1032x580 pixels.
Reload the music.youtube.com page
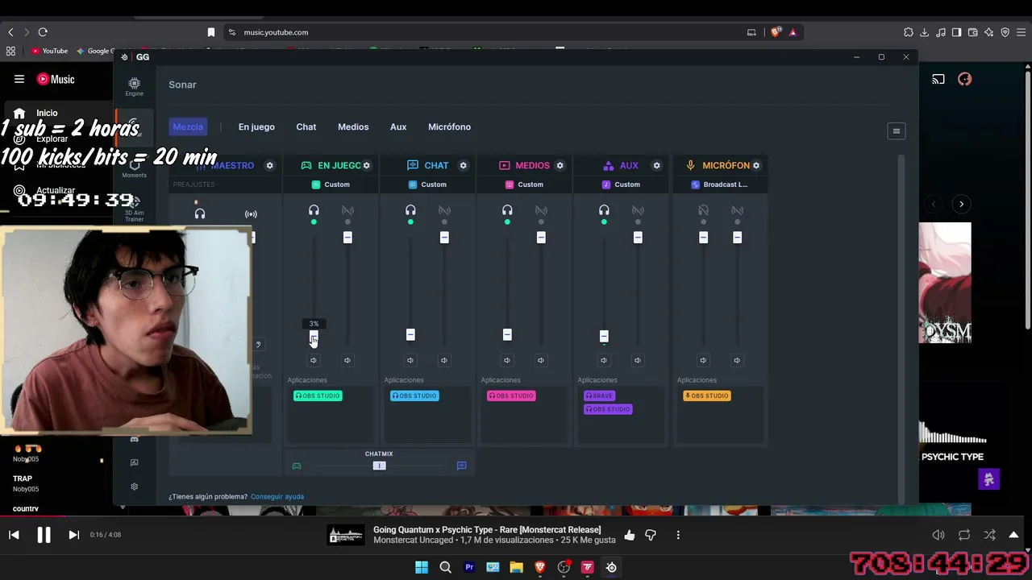pos(43,32)
